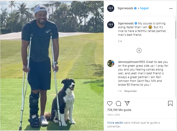Click the Seguir follow button

tap(144, 8)
